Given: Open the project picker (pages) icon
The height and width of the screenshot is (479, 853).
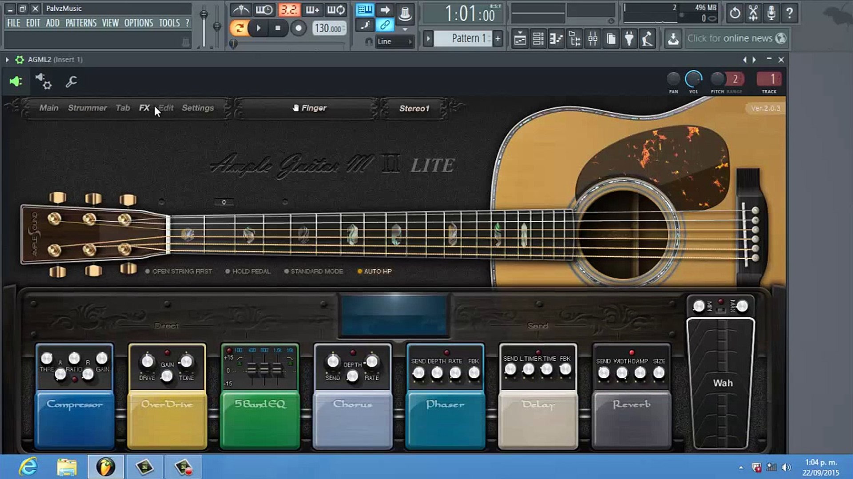Looking at the screenshot, I should click(x=611, y=39).
